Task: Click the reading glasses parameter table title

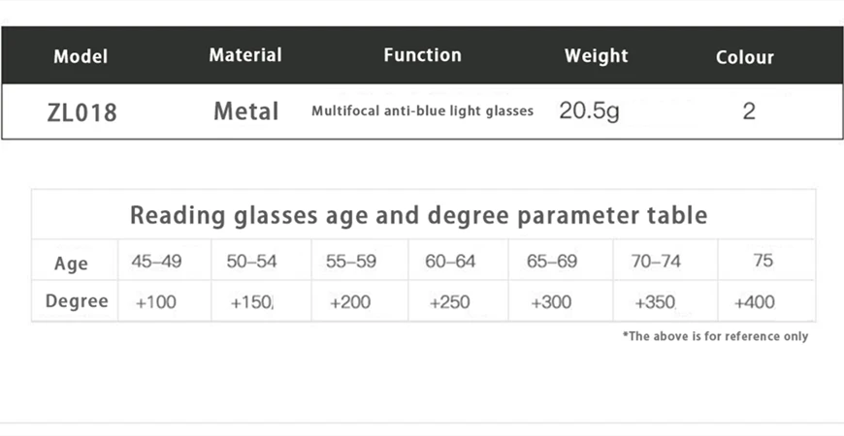Action: pos(419,215)
